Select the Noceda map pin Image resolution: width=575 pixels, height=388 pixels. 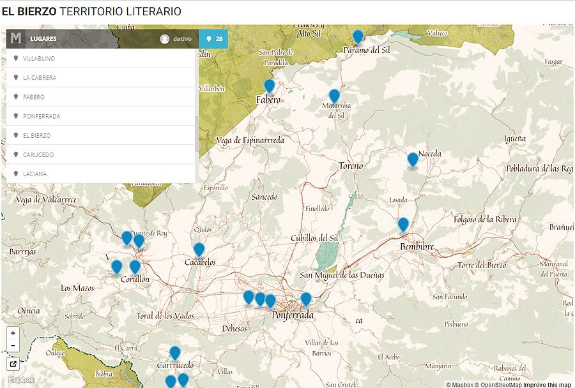coord(413,159)
